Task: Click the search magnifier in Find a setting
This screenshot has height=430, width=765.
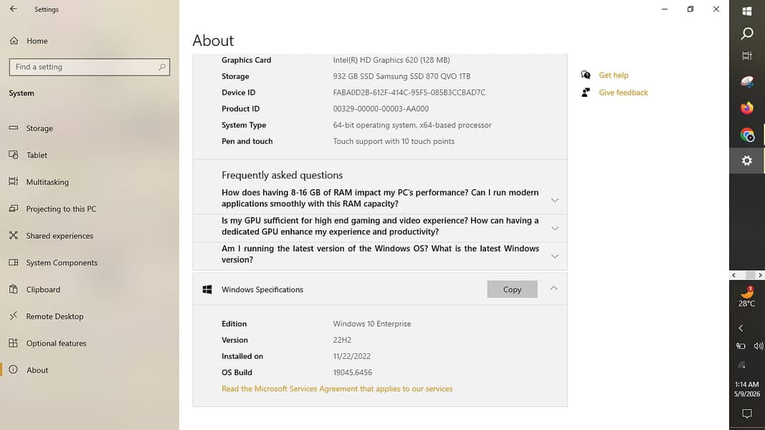Action: point(161,67)
